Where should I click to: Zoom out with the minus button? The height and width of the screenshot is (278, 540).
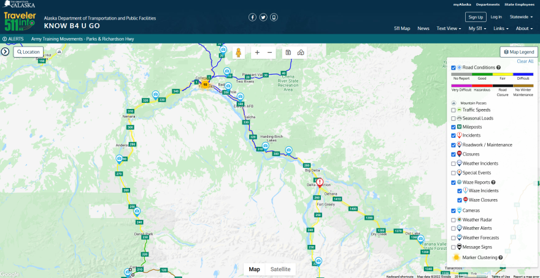tap(269, 53)
